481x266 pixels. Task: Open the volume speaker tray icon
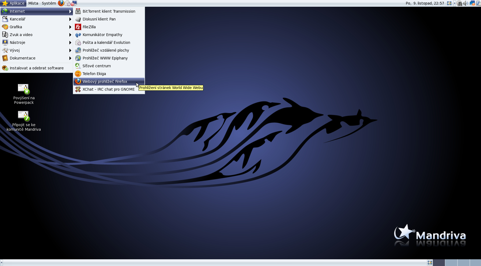point(465,3)
